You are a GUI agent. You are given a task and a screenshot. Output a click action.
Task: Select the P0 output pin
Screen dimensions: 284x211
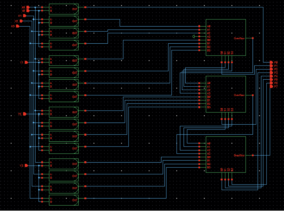(x=271, y=62)
